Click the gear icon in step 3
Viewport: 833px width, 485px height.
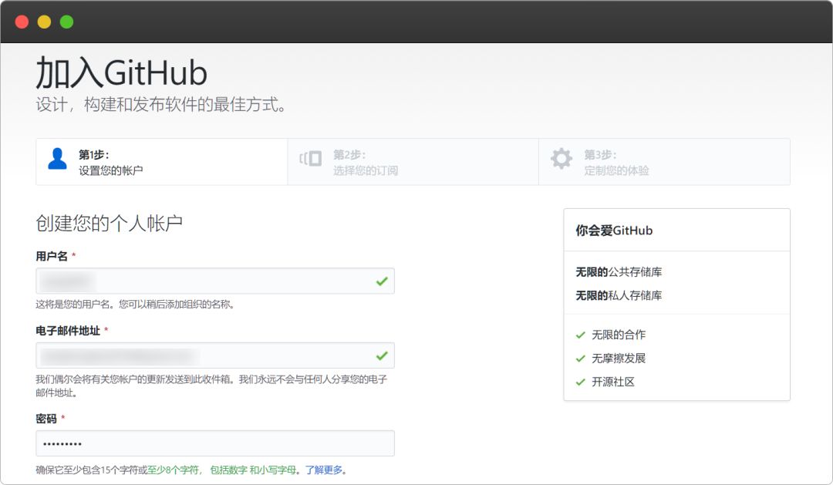point(561,158)
